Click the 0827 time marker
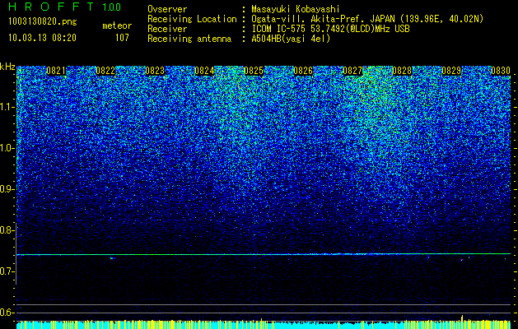The height and width of the screenshot is (329, 518). tap(352, 71)
